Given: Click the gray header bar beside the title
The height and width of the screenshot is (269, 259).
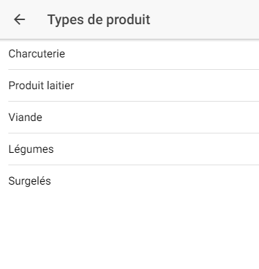Looking at the screenshot, I should 204,19.
